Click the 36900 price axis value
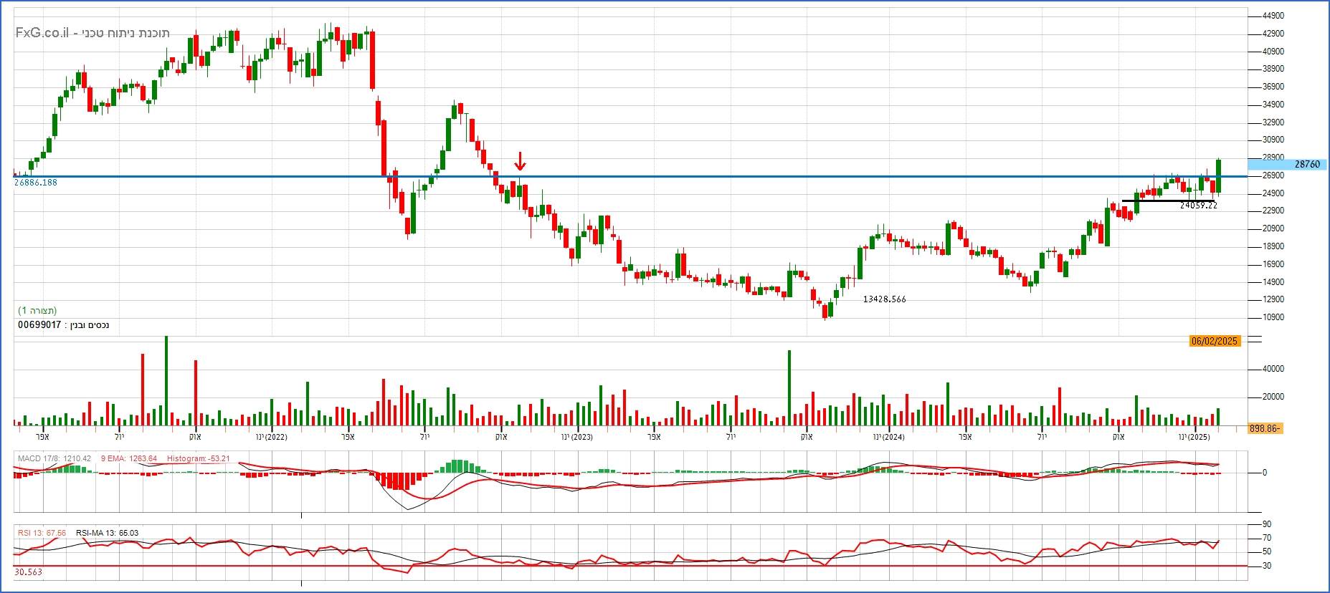 click(x=1273, y=87)
